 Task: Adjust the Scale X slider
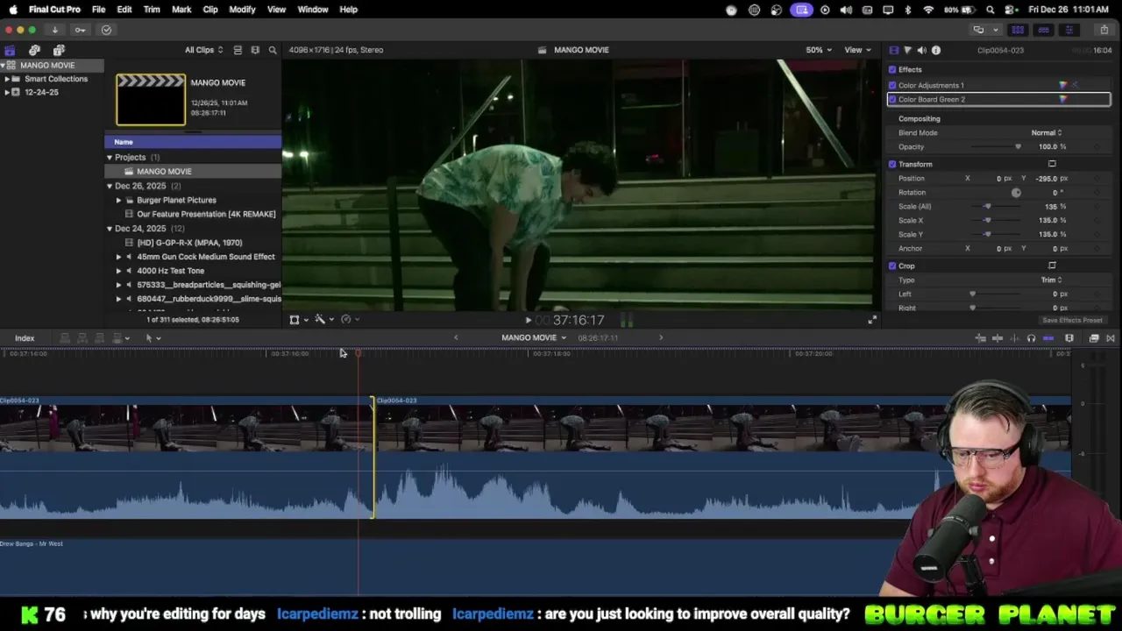pos(995,220)
